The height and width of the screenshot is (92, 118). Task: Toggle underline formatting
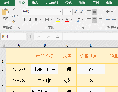(36, 20)
